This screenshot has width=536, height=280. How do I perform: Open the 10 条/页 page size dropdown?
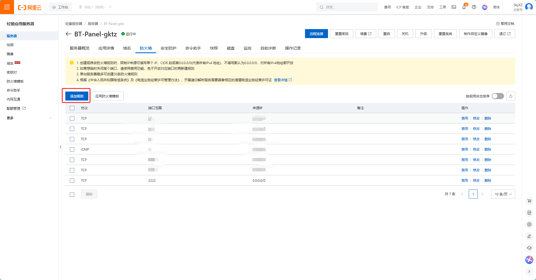(x=503, y=194)
